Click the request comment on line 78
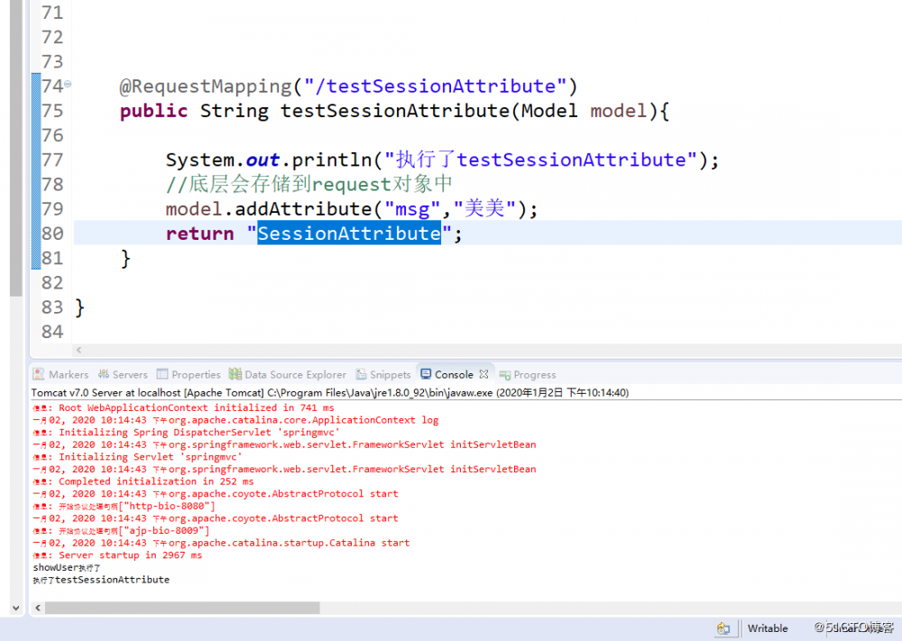The height and width of the screenshot is (641, 902). point(308,184)
